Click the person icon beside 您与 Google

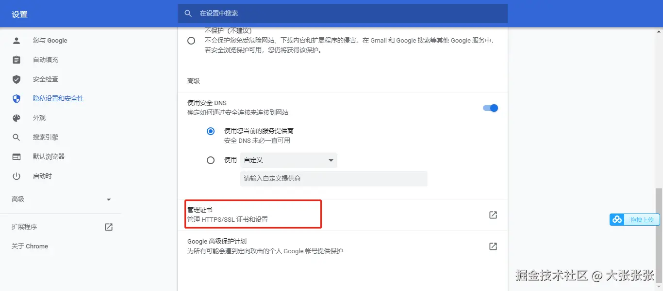17,41
